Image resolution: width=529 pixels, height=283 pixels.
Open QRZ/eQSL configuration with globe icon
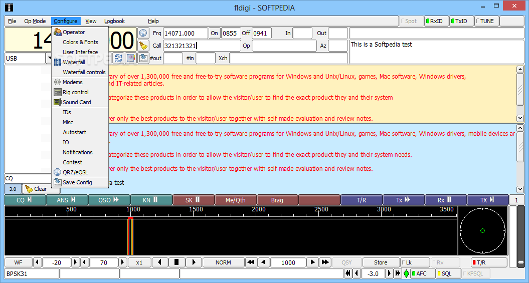[80, 172]
